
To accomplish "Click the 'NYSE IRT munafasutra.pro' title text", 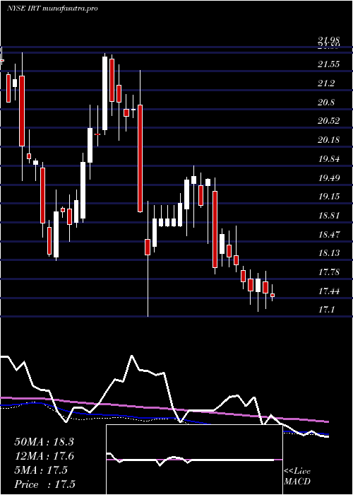I will tap(52, 8).
